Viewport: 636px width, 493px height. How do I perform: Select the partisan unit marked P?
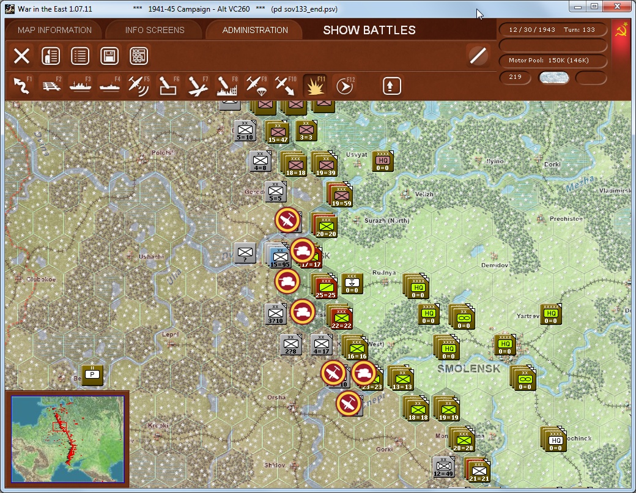[92, 375]
